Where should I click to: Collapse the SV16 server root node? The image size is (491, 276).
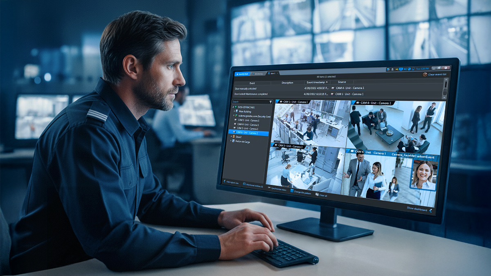click(x=233, y=107)
